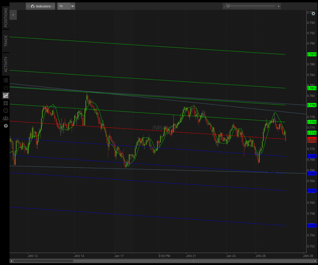The height and width of the screenshot is (265, 318).
Task: Click the 0.7715 red price label
Action: pos(312,141)
